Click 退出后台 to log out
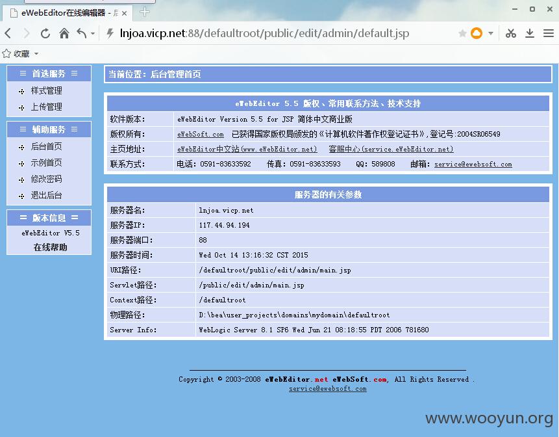559x437 pixels. (x=46, y=195)
